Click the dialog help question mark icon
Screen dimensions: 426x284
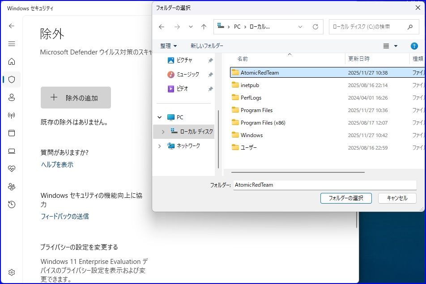[x=414, y=46]
